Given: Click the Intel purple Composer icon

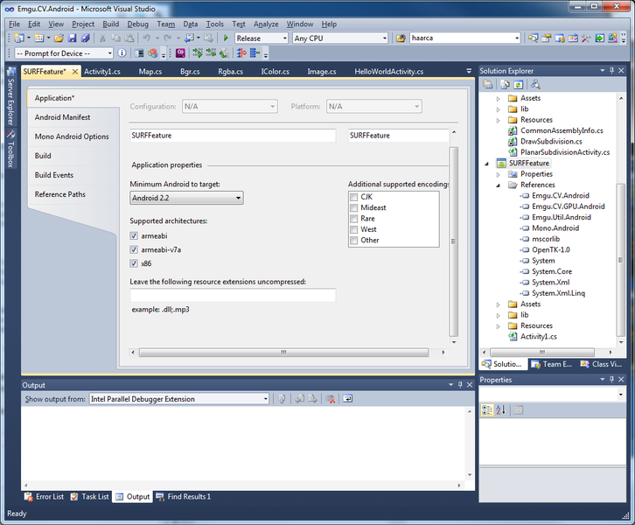Looking at the screenshot, I should click(x=180, y=53).
